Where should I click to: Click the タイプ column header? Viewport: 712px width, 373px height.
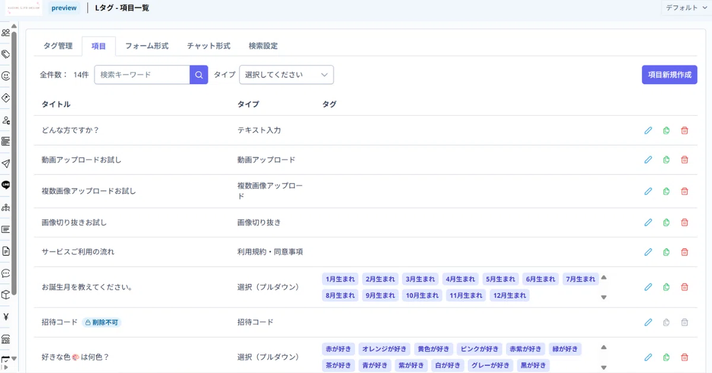248,105
